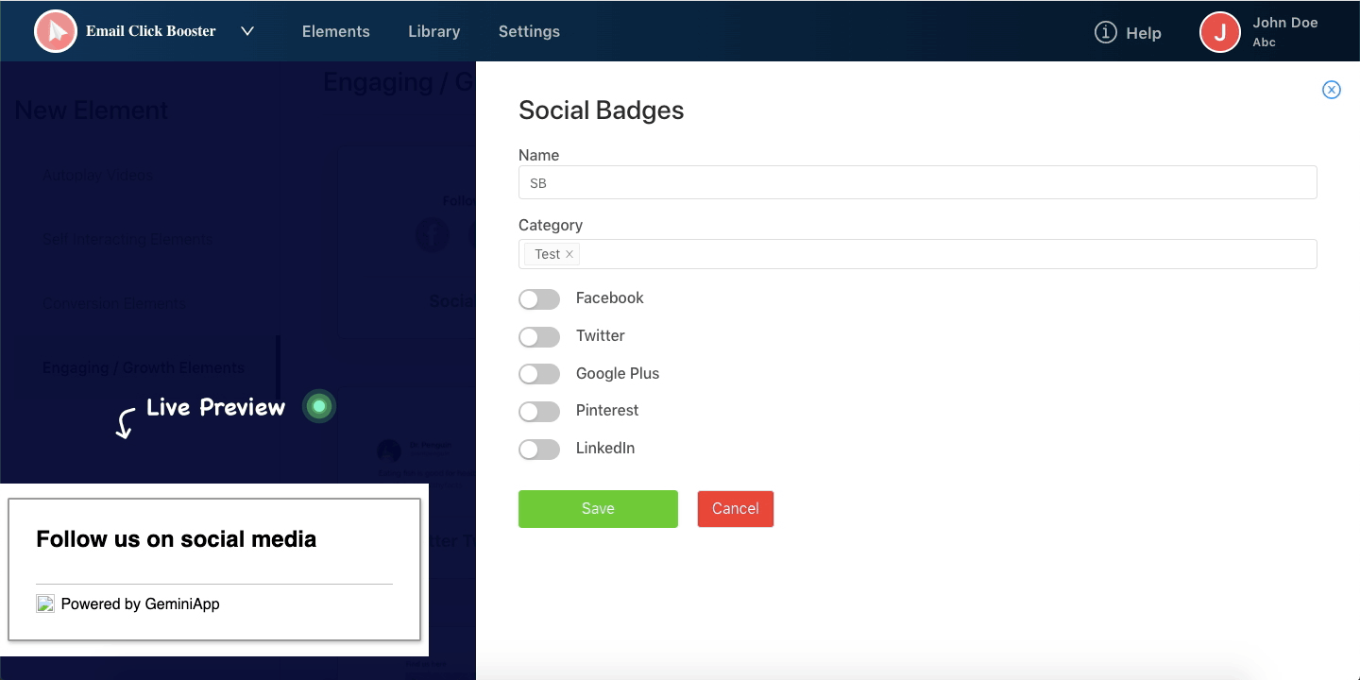Click the broken image icon beside Powered by GeminiApp
Viewport: 1360px width, 680px height.
coord(45,603)
